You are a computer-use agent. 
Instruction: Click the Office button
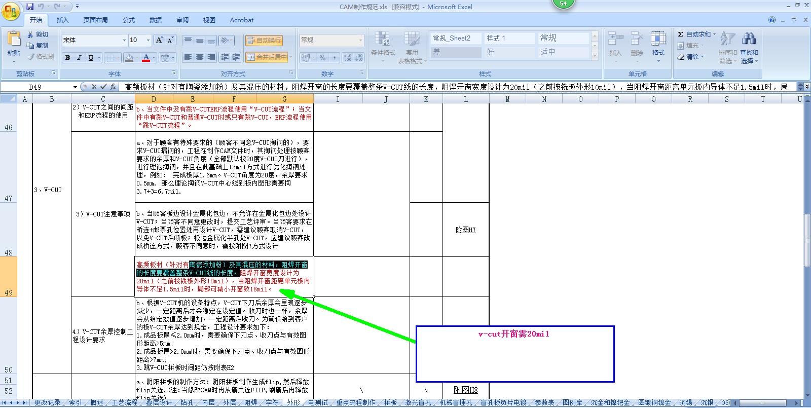(11, 11)
